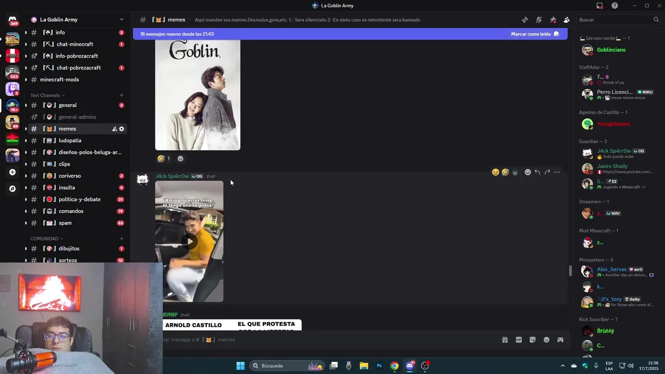Open the insulta channel

click(x=77, y=188)
